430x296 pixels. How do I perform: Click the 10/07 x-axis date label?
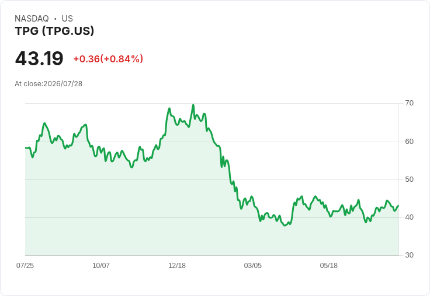[x=101, y=265]
